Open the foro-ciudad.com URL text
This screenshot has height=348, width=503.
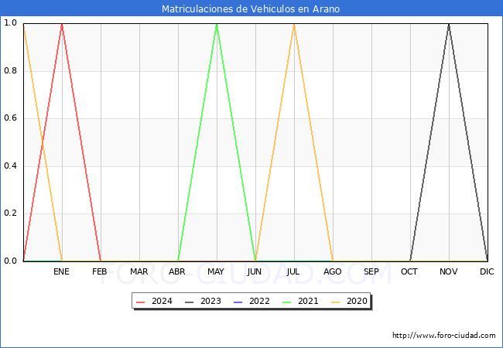tap(444, 336)
